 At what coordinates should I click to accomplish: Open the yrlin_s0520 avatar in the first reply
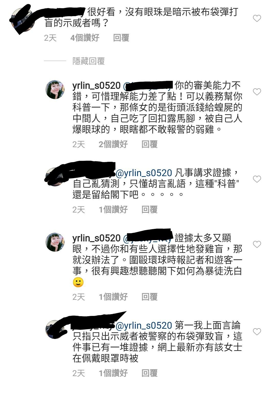(x=55, y=90)
